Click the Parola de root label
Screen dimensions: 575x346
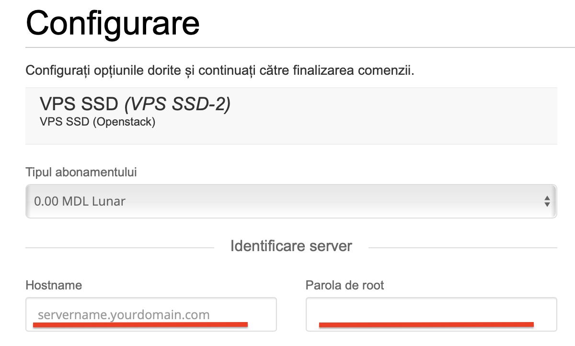pos(345,286)
